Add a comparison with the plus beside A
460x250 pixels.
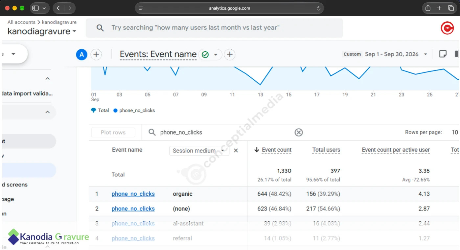click(x=96, y=55)
